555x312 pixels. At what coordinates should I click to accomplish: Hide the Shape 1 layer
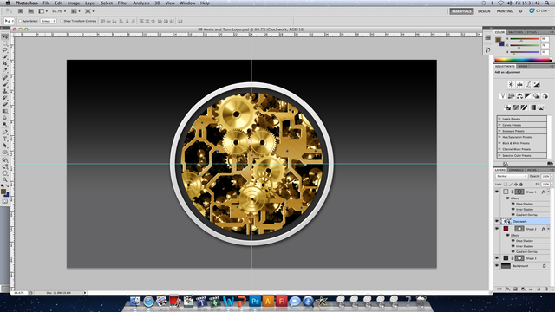497,192
